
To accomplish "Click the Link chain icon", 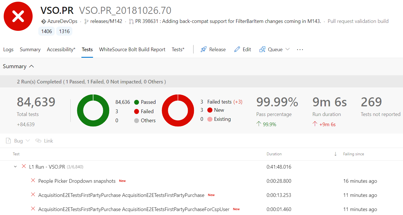I will click(38, 141).
